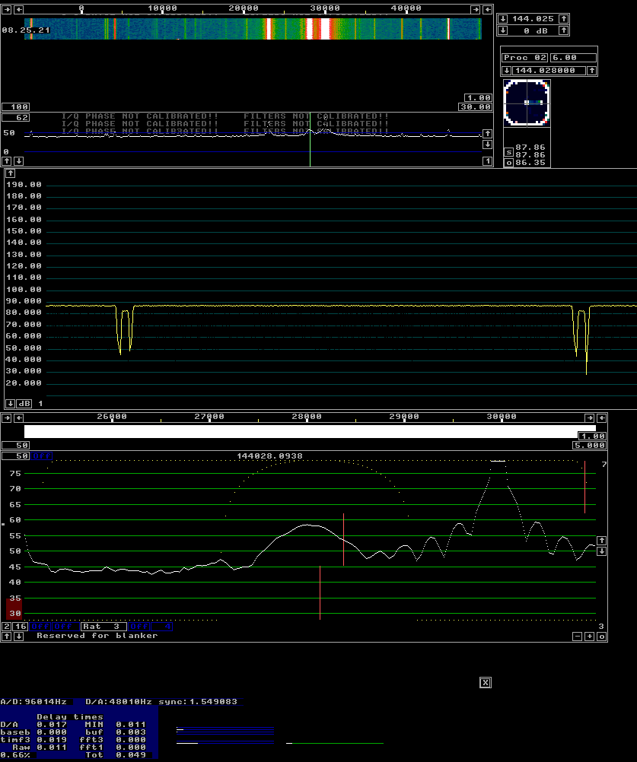Click the 'A/D:96014Hz' status text
This screenshot has height=762, width=637.
[x=33, y=702]
